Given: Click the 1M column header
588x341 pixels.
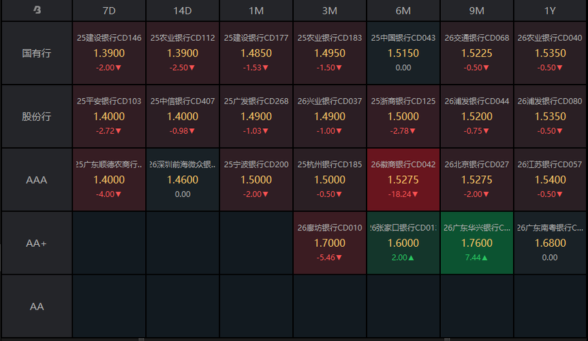Looking at the screenshot, I should pyautogui.click(x=256, y=10).
